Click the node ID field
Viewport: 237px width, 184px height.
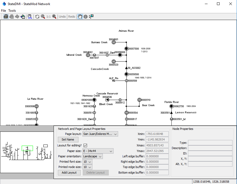tap(210, 153)
